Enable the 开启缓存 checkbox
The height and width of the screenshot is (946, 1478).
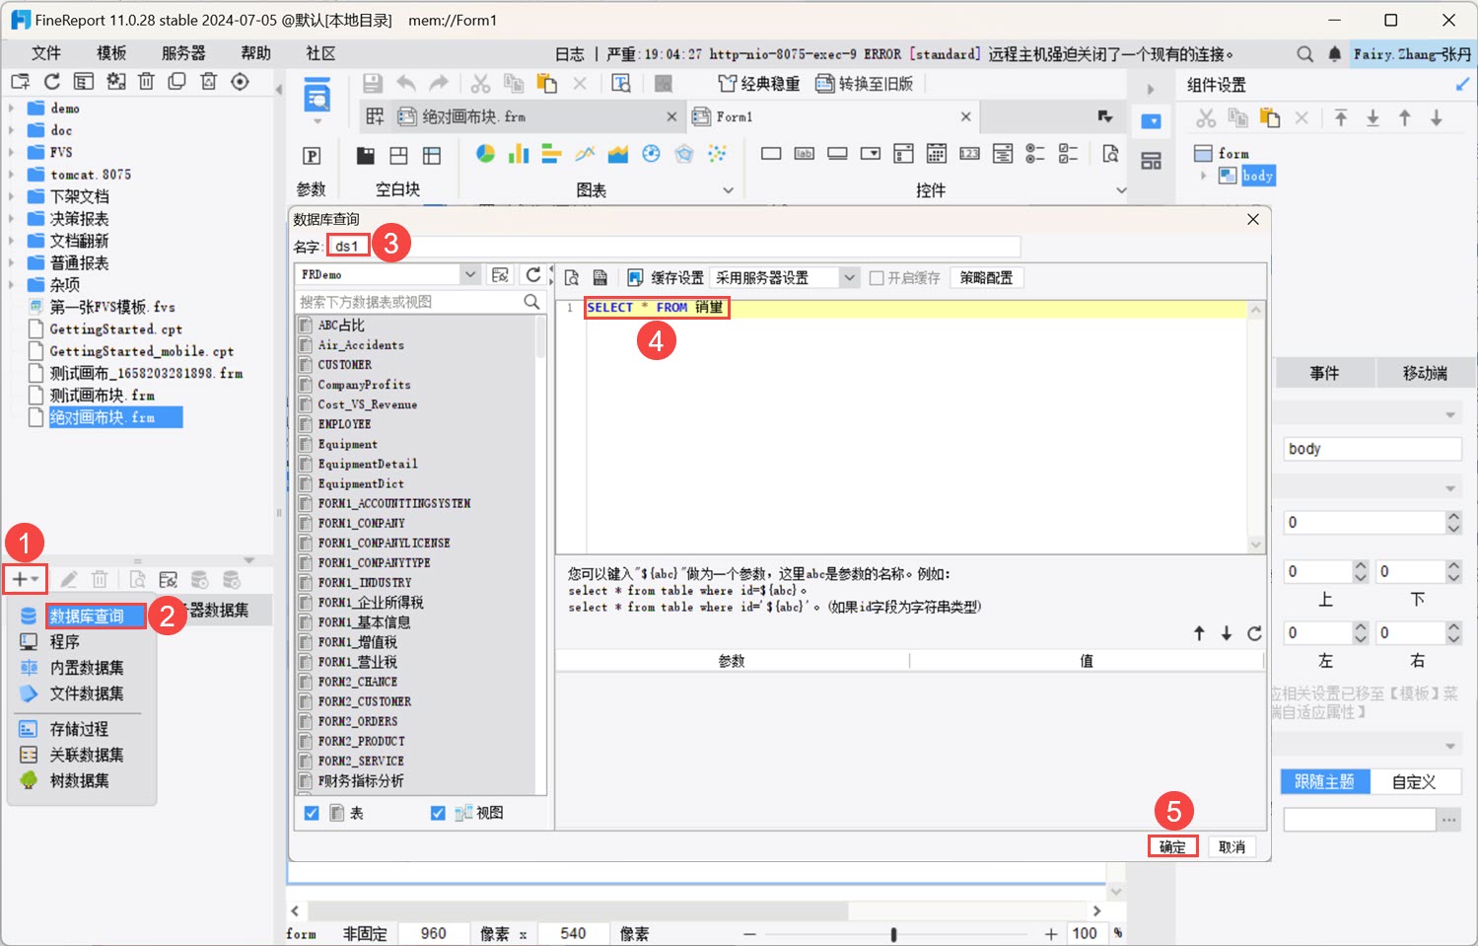click(876, 278)
